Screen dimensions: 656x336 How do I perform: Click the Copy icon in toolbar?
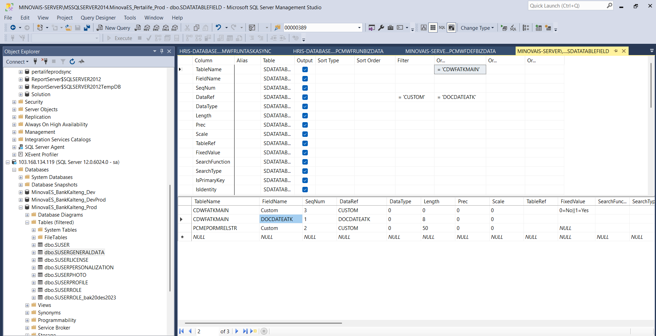(197, 28)
